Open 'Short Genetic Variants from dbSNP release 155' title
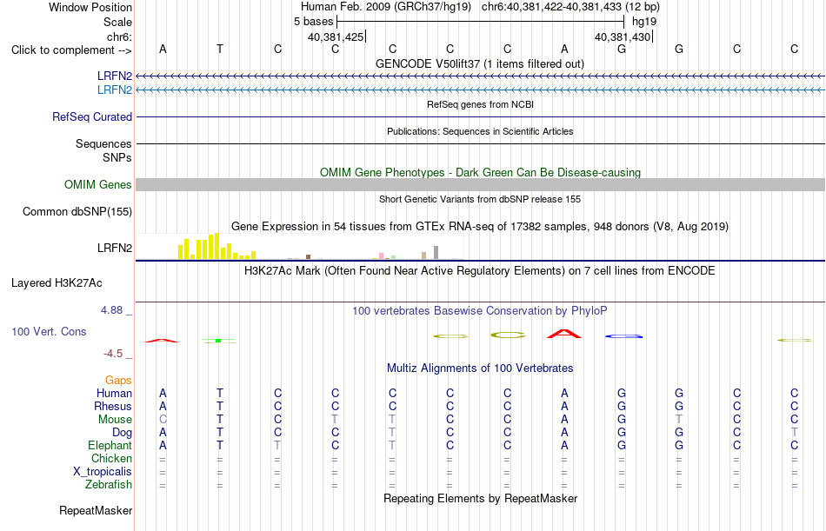Viewport: 826px width, 531px height. [x=480, y=199]
